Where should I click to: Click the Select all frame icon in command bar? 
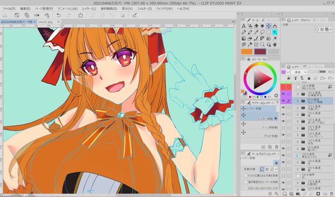click(x=80, y=15)
